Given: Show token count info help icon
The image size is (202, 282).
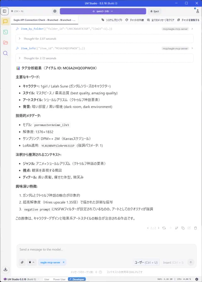Looking at the screenshot, I should pos(100,272).
